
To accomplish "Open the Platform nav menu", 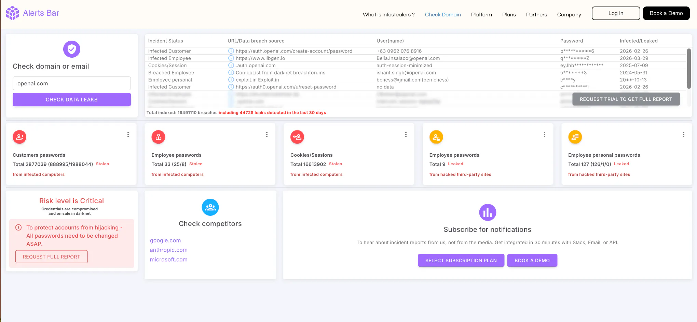I will point(481,14).
